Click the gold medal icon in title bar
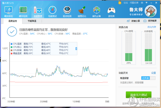 click(120, 3)
